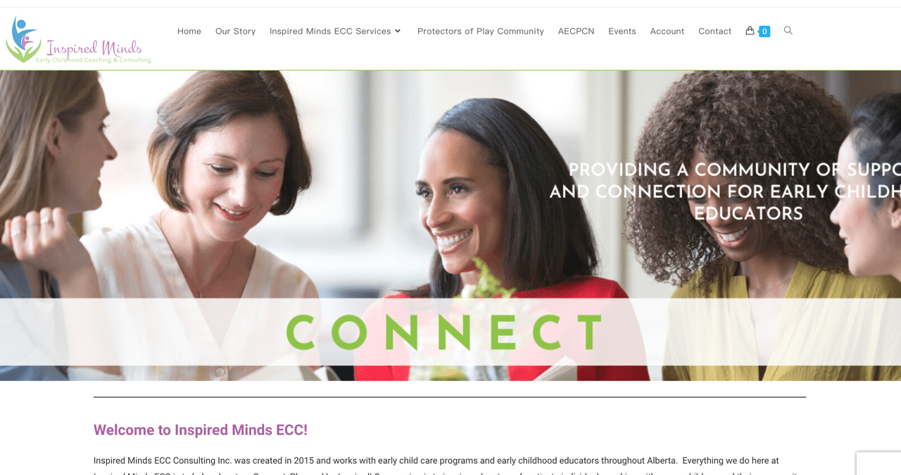The height and width of the screenshot is (475, 901).
Task: Click the hero slider image
Action: (x=450, y=225)
